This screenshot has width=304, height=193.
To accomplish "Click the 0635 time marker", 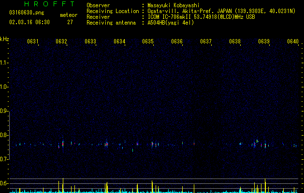I will tap(148, 41).
